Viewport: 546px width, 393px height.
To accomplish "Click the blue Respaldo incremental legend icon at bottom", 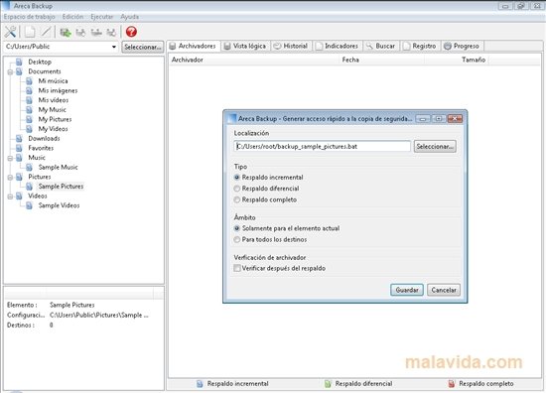I will [200, 384].
